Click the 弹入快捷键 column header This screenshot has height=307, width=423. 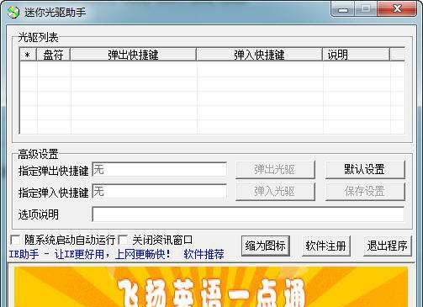click(x=259, y=55)
